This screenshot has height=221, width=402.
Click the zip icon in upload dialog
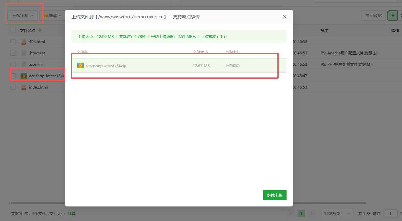(x=81, y=66)
